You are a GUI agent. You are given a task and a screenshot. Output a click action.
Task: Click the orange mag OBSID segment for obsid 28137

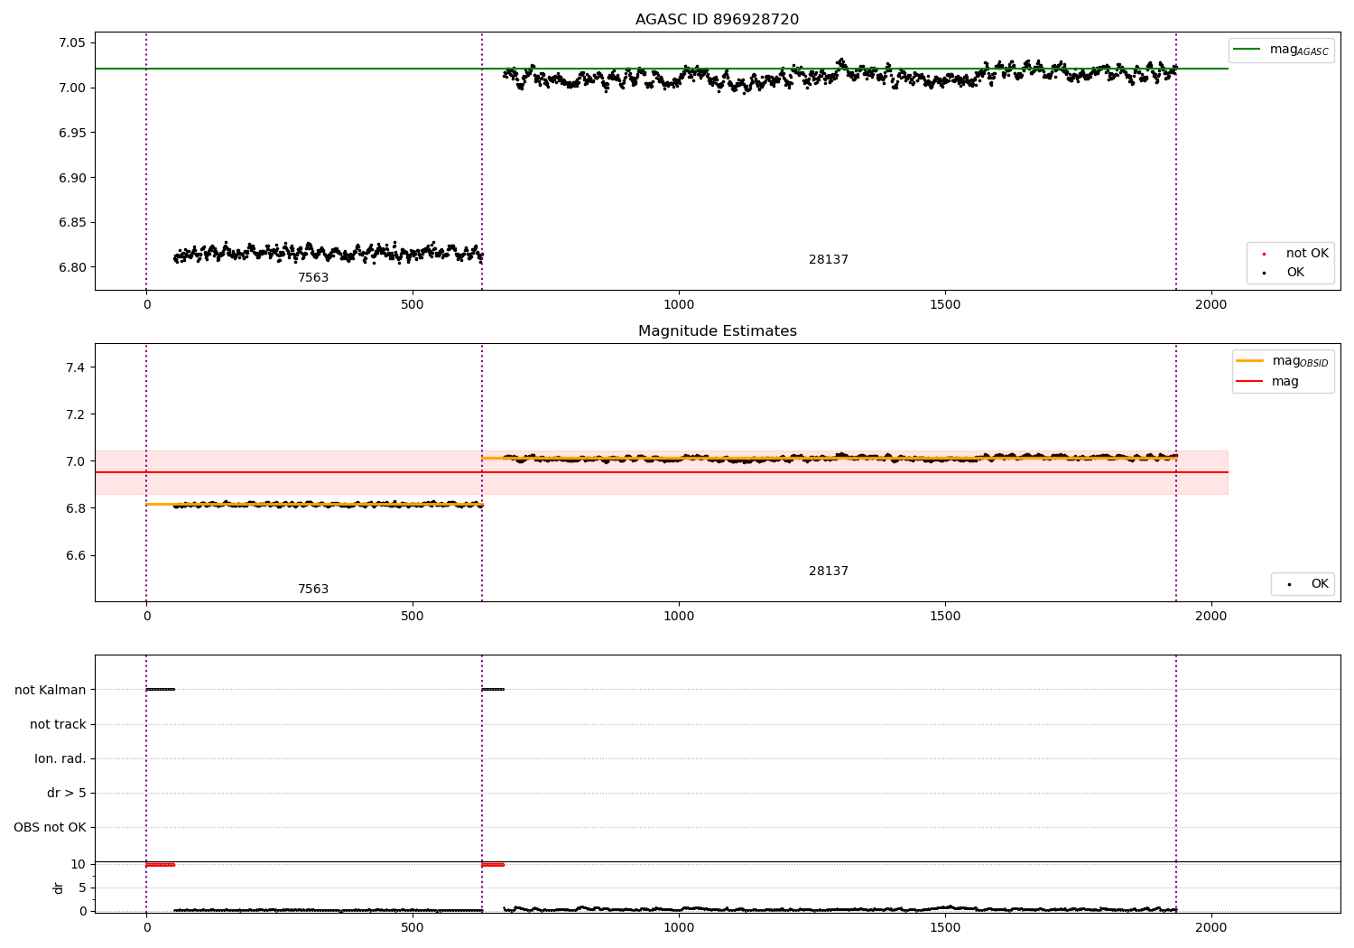click(x=829, y=458)
